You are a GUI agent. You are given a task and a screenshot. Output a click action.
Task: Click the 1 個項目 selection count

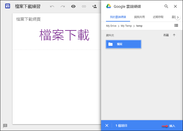click(121, 126)
